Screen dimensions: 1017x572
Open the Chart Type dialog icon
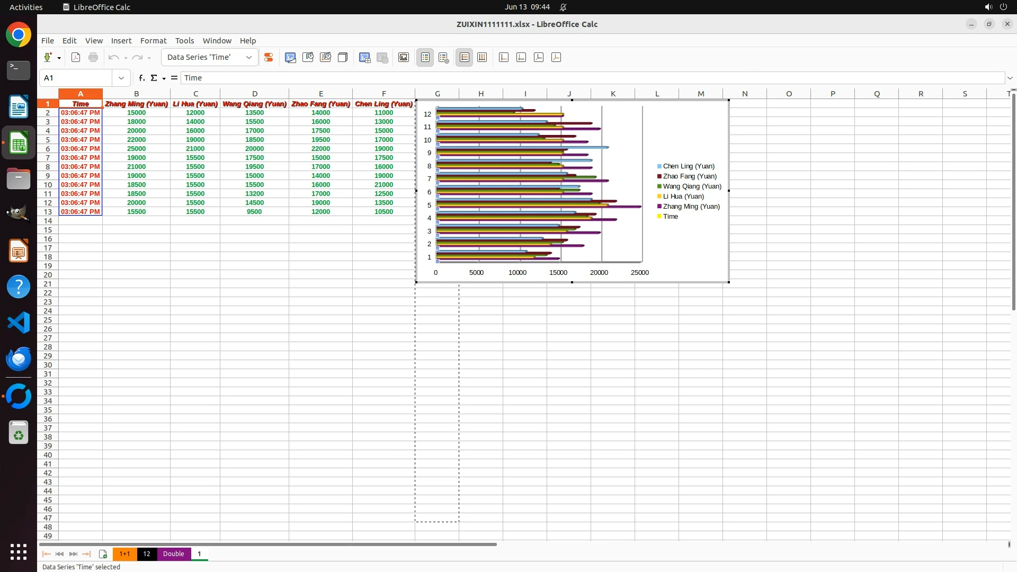[290, 57]
